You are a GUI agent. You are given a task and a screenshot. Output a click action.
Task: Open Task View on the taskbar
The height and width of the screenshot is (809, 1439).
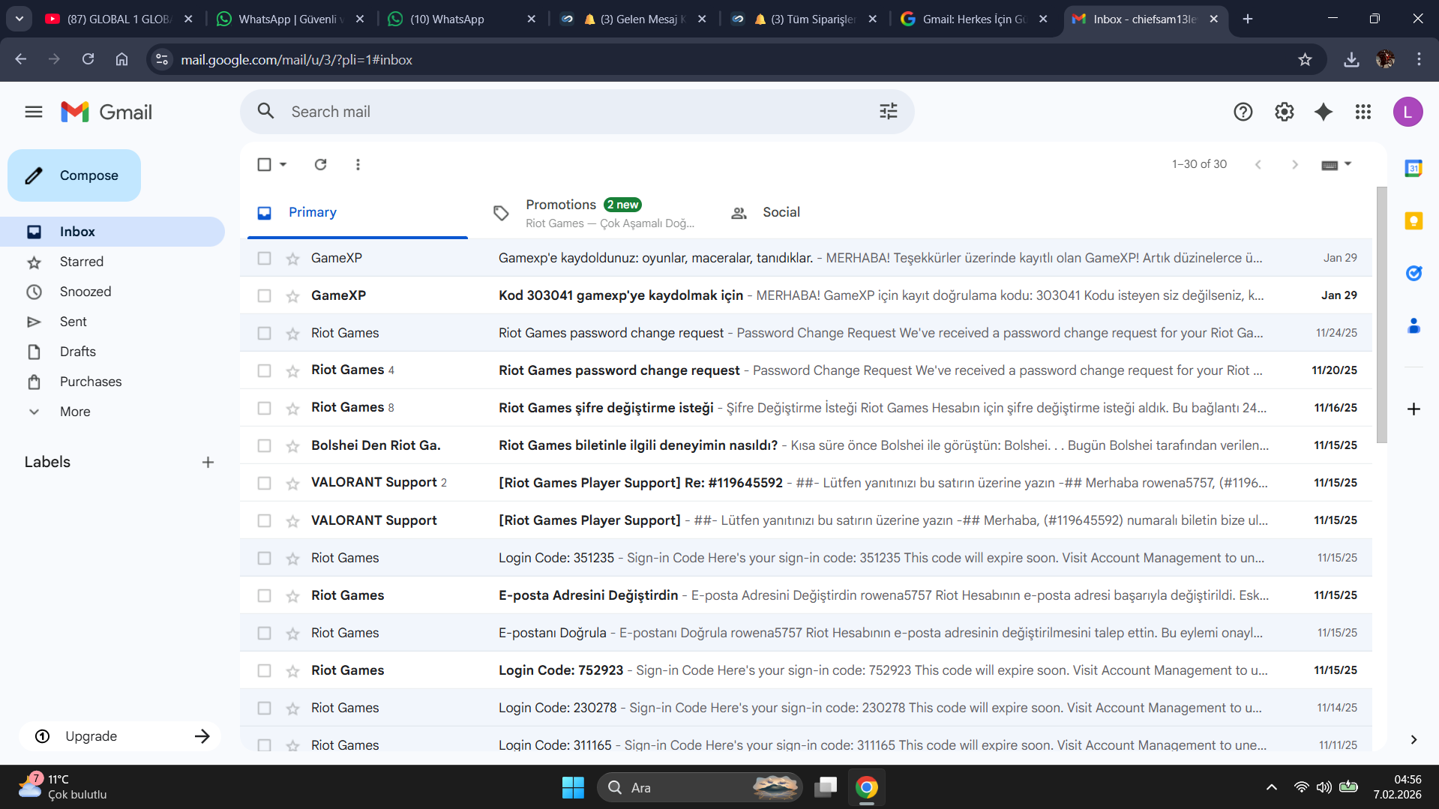(826, 787)
